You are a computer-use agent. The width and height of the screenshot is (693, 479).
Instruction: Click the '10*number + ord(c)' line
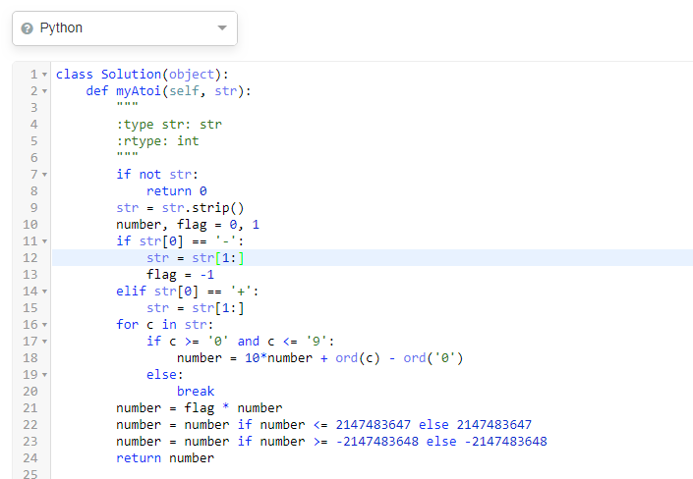[320, 358]
